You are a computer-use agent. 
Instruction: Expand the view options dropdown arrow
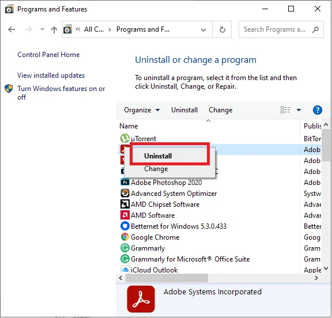(x=299, y=110)
